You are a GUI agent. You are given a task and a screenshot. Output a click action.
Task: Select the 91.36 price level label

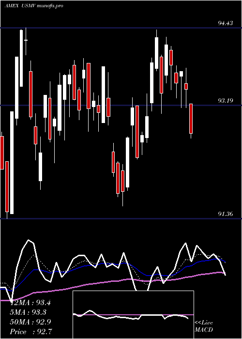pyautogui.click(x=226, y=214)
